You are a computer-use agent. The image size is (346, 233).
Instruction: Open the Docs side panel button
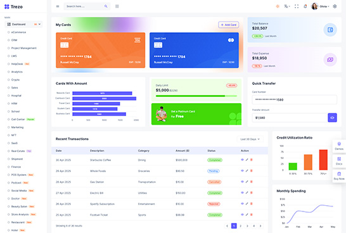[x=339, y=161]
